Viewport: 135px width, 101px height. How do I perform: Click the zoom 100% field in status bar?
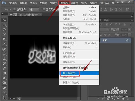[13, 99]
